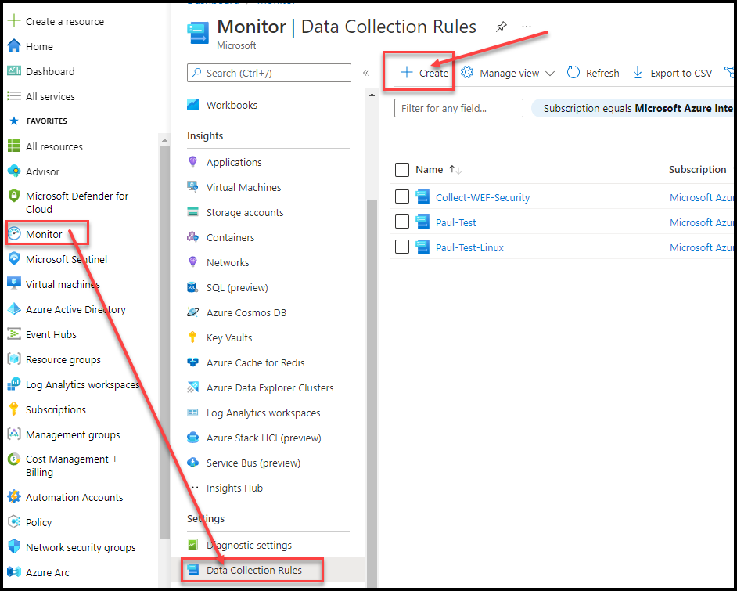Collapse the Monitor menu with the chevron
Image resolution: width=737 pixels, height=591 pixels.
(366, 72)
